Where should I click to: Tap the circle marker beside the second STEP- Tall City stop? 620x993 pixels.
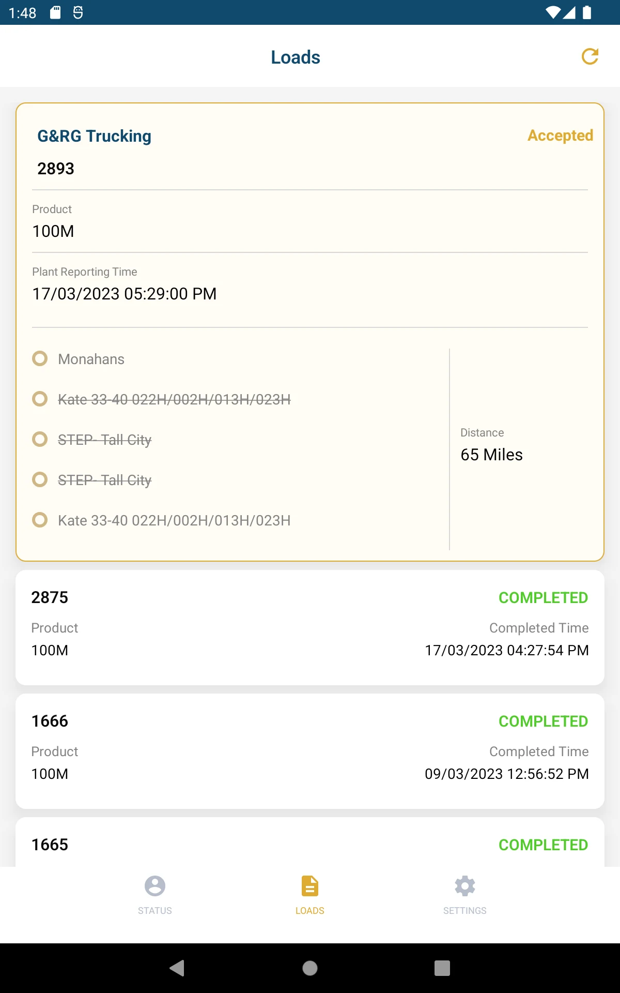[x=40, y=479]
